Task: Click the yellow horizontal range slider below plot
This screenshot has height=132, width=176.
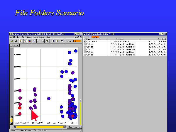Action: pyautogui.click(x=38, y=127)
